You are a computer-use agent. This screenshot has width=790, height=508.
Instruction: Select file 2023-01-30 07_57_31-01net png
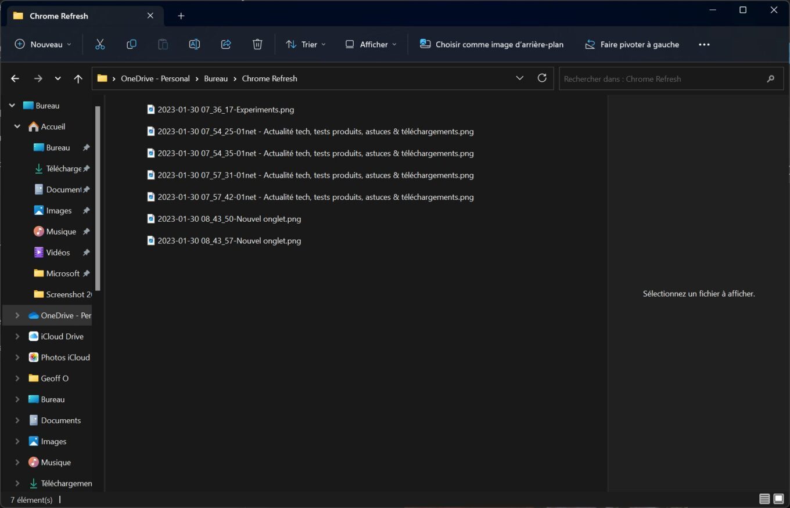tap(310, 175)
